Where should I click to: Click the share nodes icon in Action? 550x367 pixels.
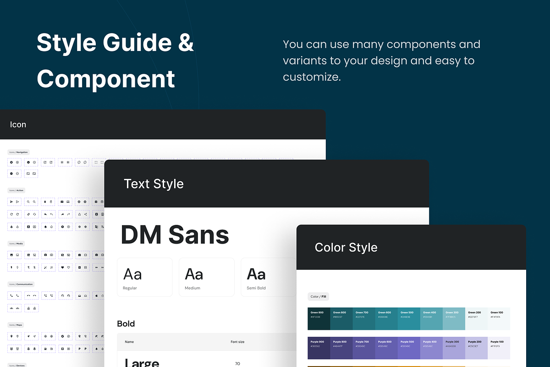(x=86, y=214)
